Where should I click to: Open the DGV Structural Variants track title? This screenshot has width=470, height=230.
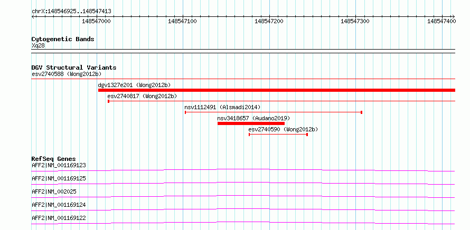pos(74,68)
